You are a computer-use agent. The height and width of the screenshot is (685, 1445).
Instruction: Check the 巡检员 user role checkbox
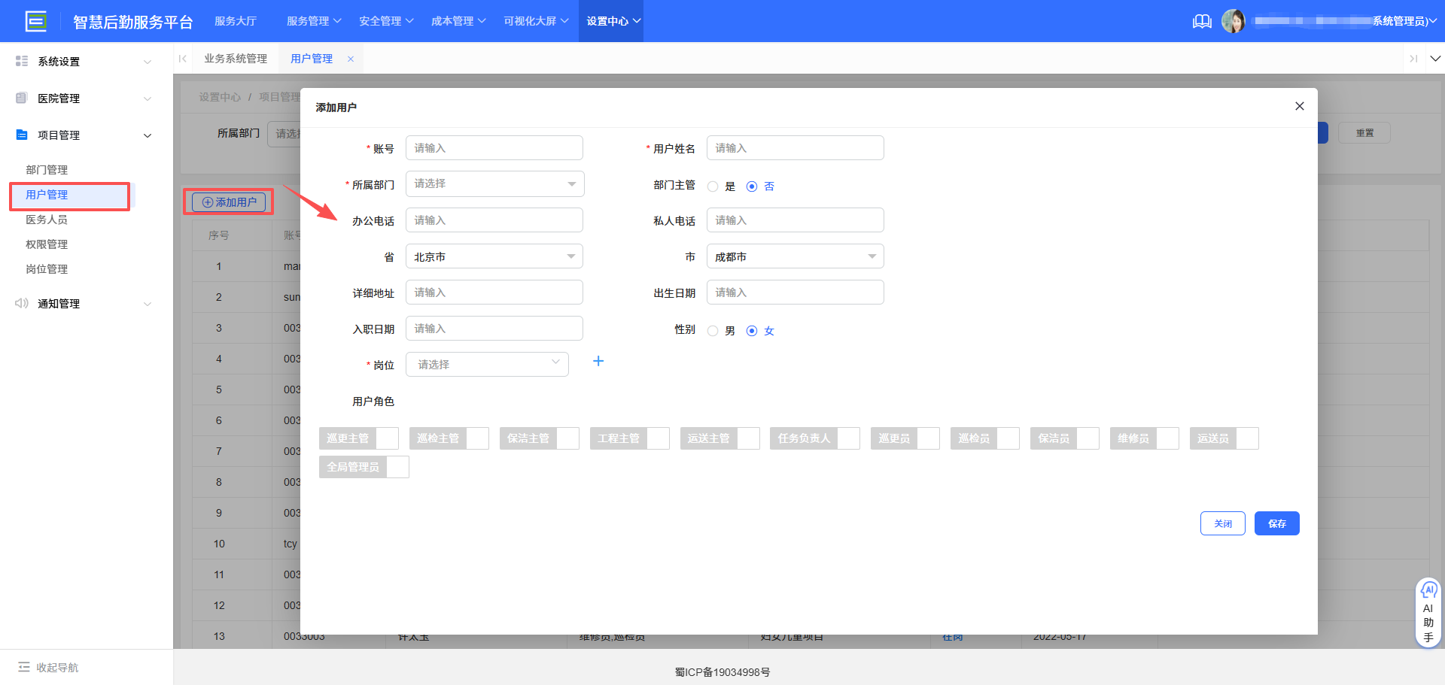pos(1008,438)
